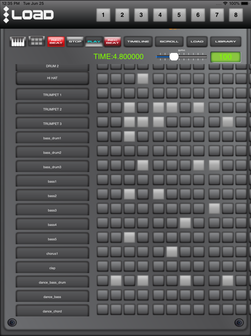Disable bass2 lit step 5
The width and height of the screenshot is (251, 336).
click(159, 194)
